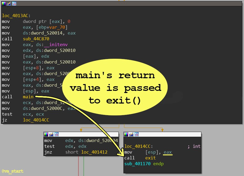Viewport: 244px width, 176px height.
Task: Click '[esp+4], eax' instruction operand
Action: tap(39, 79)
